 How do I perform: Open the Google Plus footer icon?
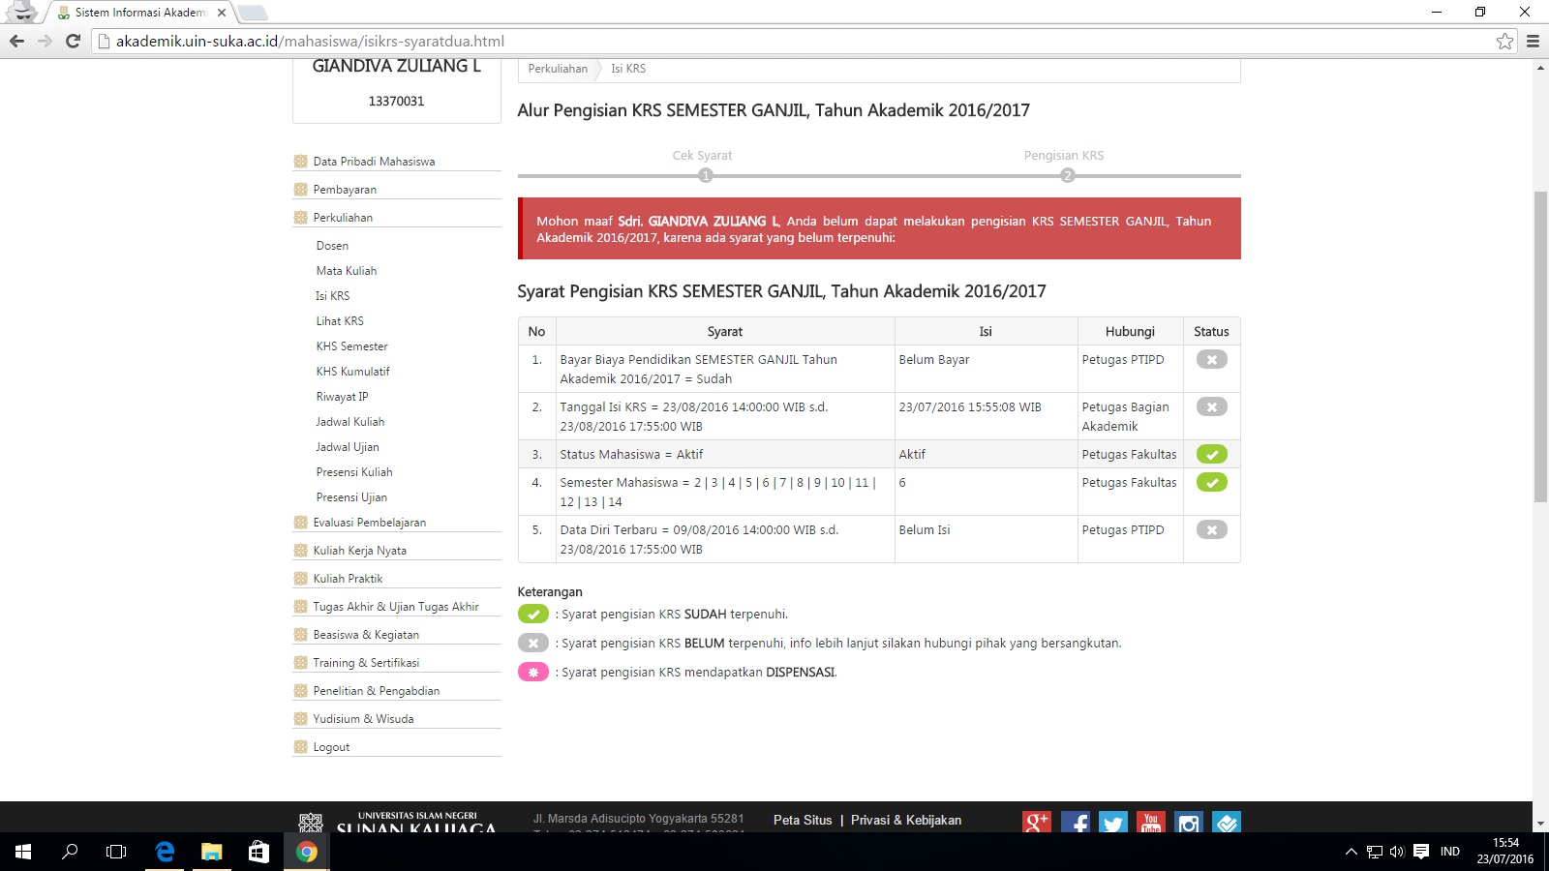point(1037,822)
